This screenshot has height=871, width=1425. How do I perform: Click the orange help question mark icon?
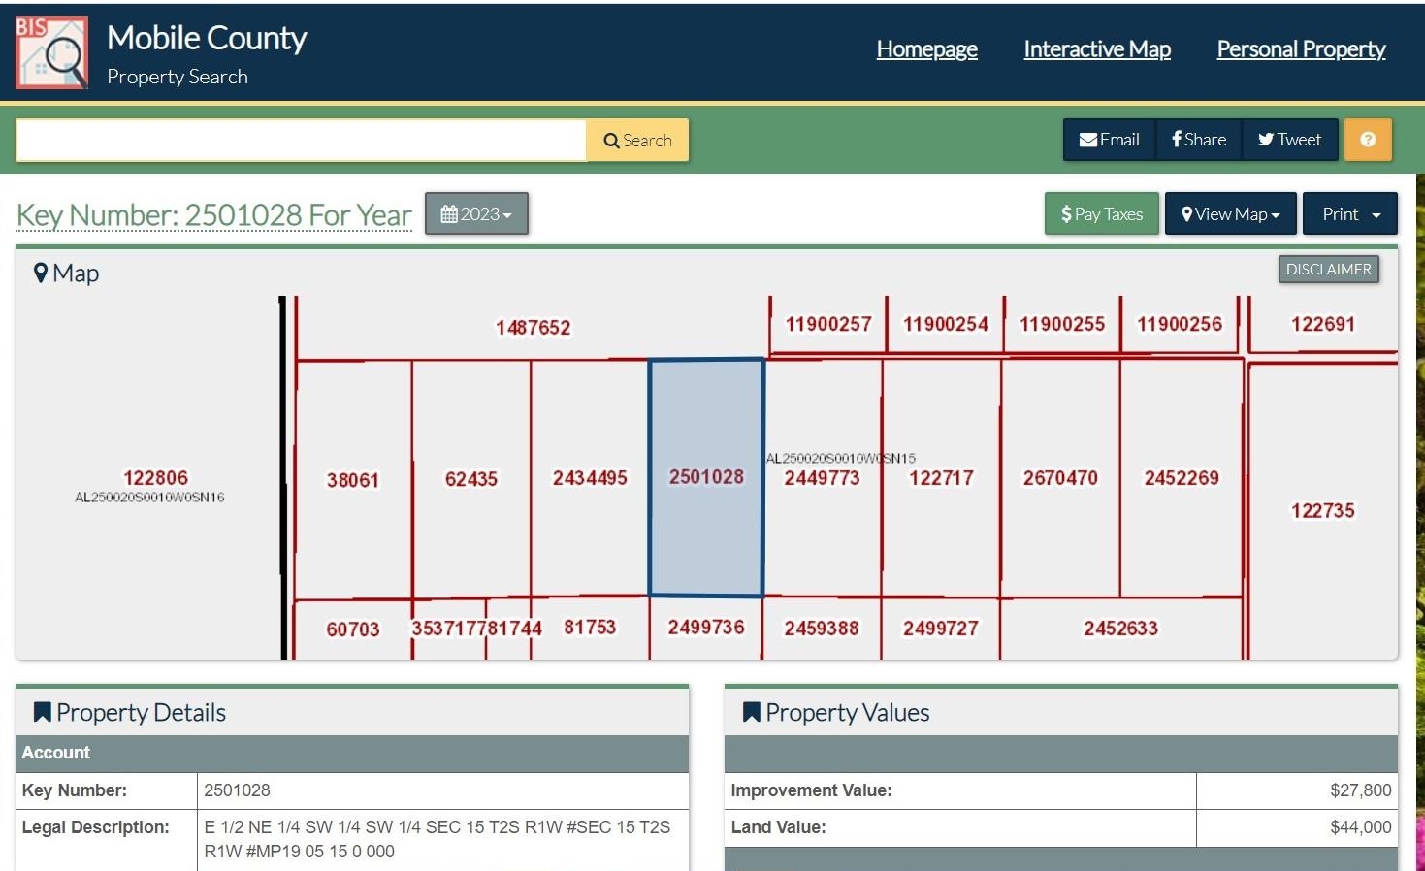point(1368,140)
